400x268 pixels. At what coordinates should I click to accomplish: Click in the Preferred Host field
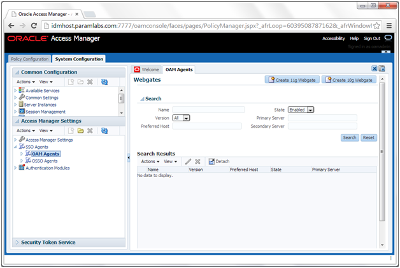pyautogui.click(x=207, y=126)
